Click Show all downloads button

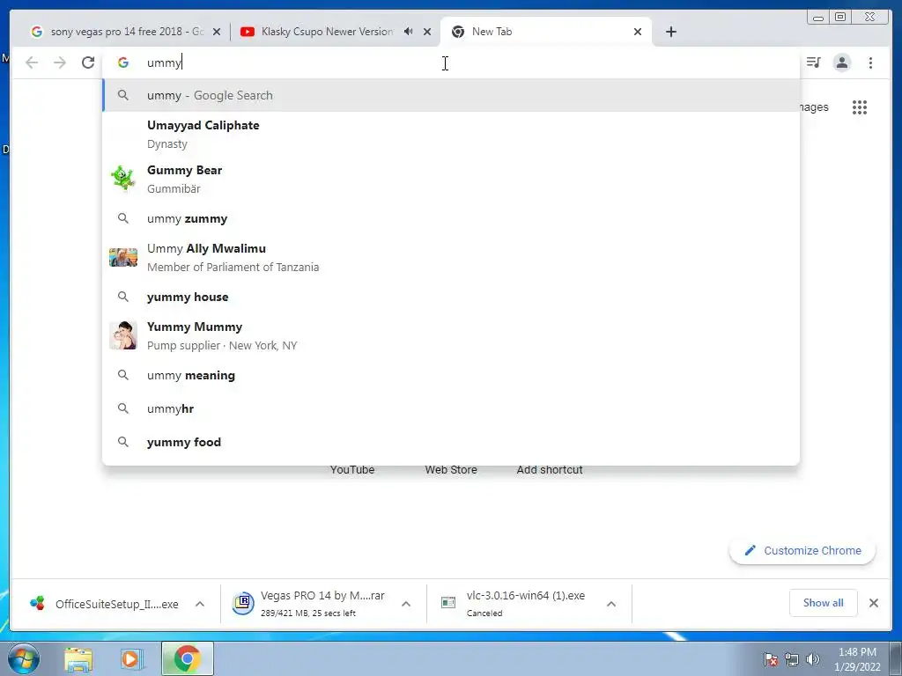[x=824, y=603]
